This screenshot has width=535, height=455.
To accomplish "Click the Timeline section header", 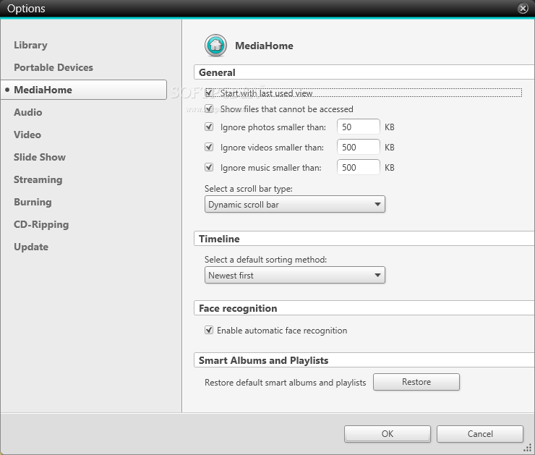I will click(x=364, y=239).
